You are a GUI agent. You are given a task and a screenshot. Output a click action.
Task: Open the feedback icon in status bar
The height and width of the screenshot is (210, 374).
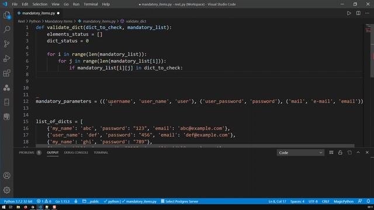[x=360, y=201]
